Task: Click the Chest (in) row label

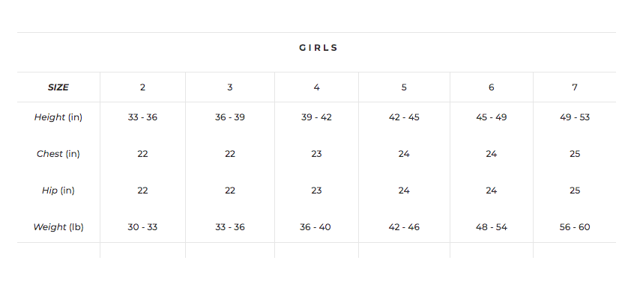Action: (x=58, y=154)
